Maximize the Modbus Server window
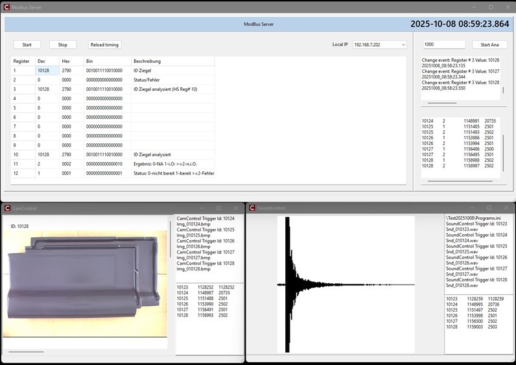The width and height of the screenshot is (516, 365). [x=491, y=7]
